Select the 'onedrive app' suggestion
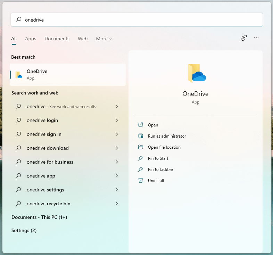Screen dimensions: 273x255 pos(68,176)
